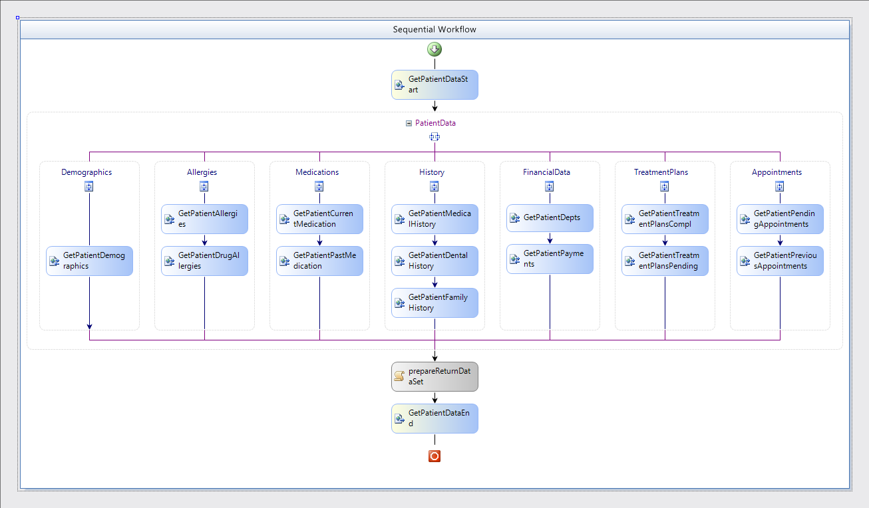The image size is (869, 508).
Task: Select the GetPatientPendingAppointments activity label
Action: tap(784, 219)
